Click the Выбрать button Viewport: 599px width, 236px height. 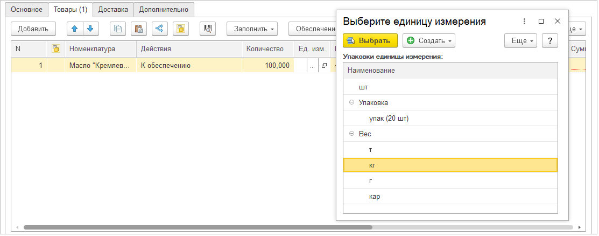370,40
